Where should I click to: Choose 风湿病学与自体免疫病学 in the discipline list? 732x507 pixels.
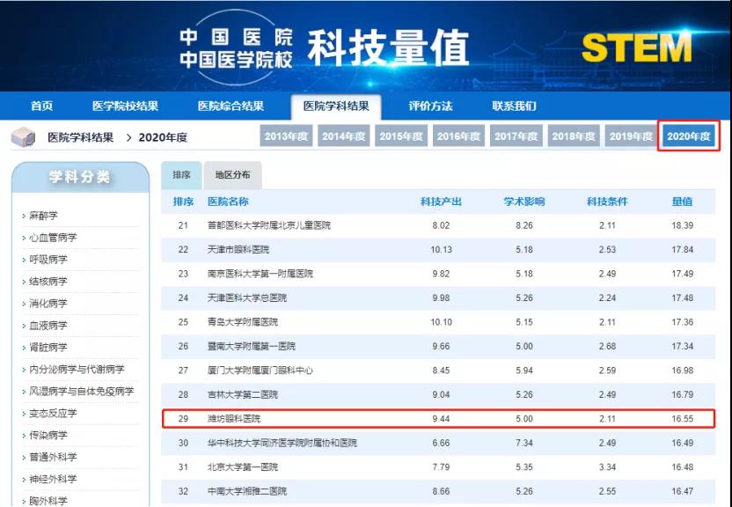point(81,391)
